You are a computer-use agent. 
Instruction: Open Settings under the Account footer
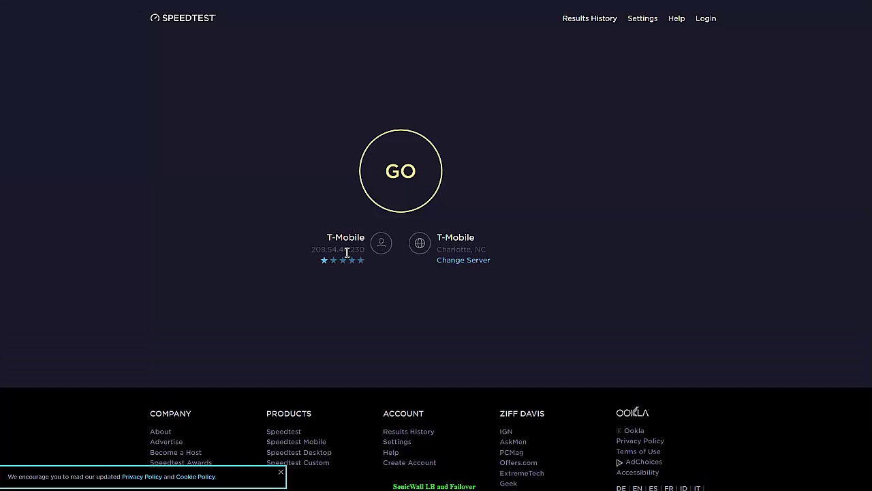397,442
